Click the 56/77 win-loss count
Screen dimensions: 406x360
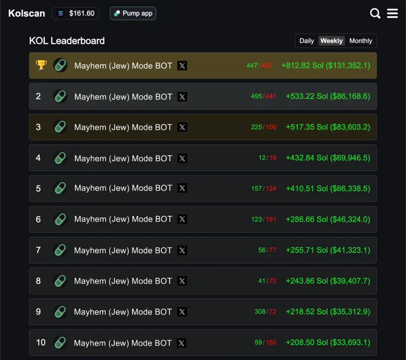267,250
